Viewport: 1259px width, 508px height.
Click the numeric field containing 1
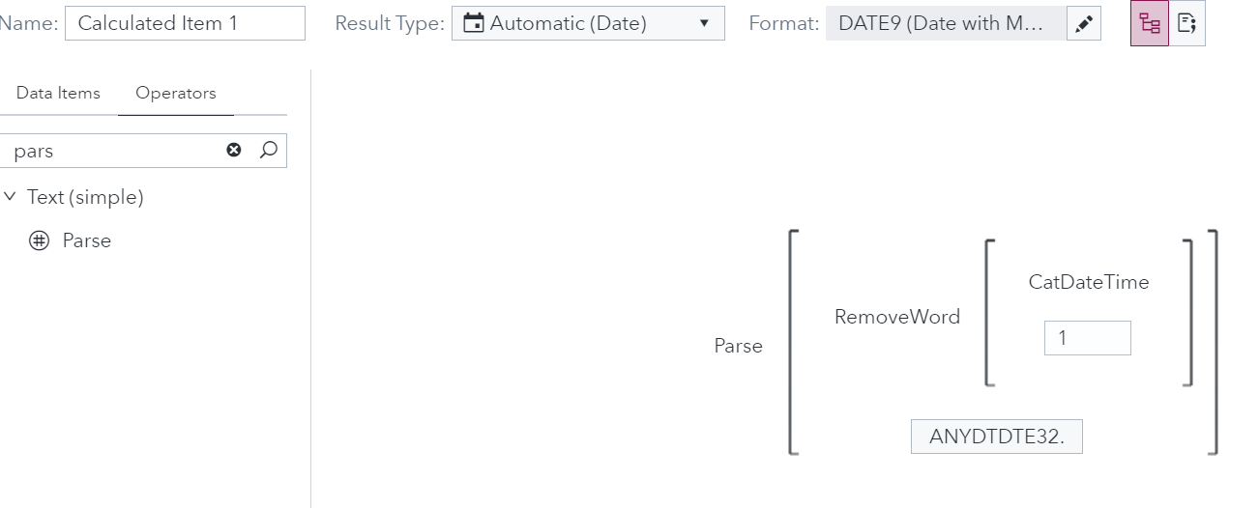coord(1087,338)
